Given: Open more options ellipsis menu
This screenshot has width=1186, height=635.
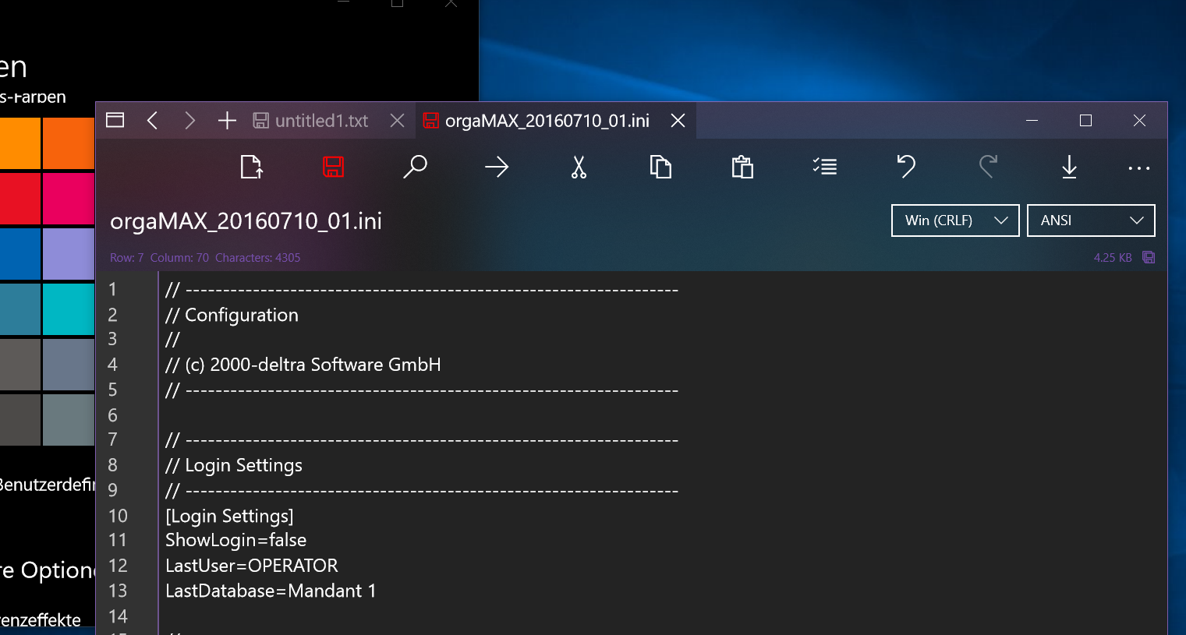Looking at the screenshot, I should pyautogui.click(x=1138, y=168).
